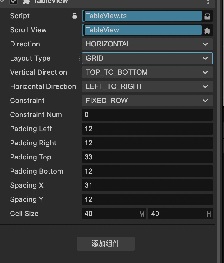224x263 pixels.
Task: Click the TableView.ts script reference field
Action: 143,16
